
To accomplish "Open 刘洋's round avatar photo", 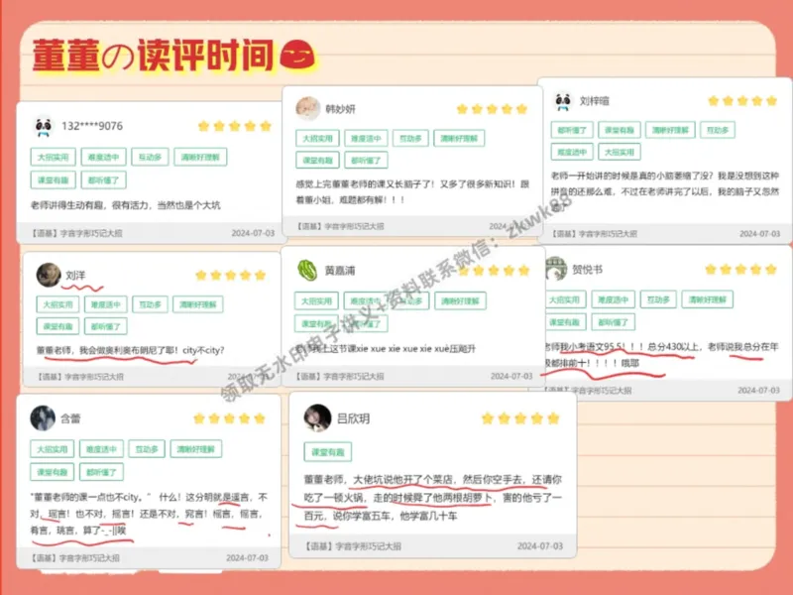I will (x=49, y=275).
